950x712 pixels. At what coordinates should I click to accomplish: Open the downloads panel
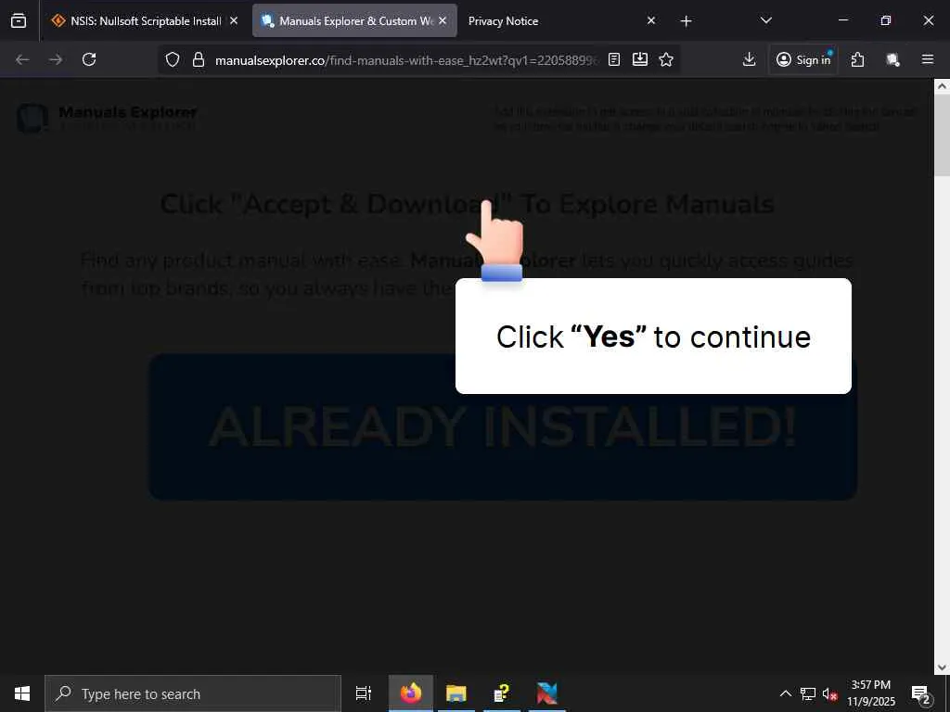click(750, 59)
